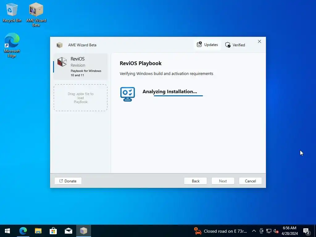Viewport: 316px width, 237px height.
Task: Open the Updates button in wizard header
Action: coord(207,45)
